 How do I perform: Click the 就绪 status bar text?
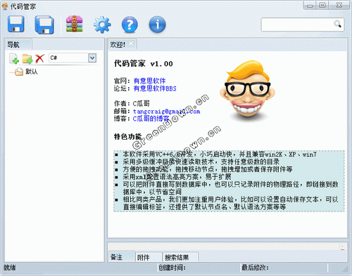coord(10,268)
